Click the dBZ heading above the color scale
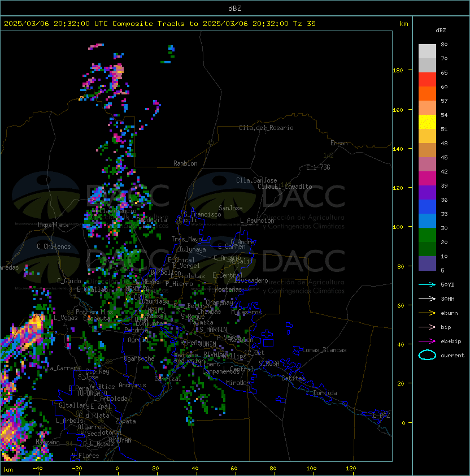The image size is (470, 476). point(441,31)
